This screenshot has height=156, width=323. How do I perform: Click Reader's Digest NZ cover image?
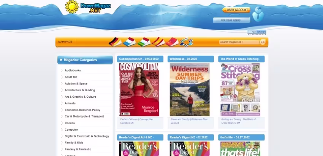pyautogui.click(x=190, y=148)
